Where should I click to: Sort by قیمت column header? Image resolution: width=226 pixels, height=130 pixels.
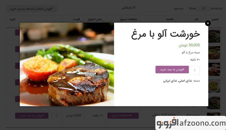[76, 19]
